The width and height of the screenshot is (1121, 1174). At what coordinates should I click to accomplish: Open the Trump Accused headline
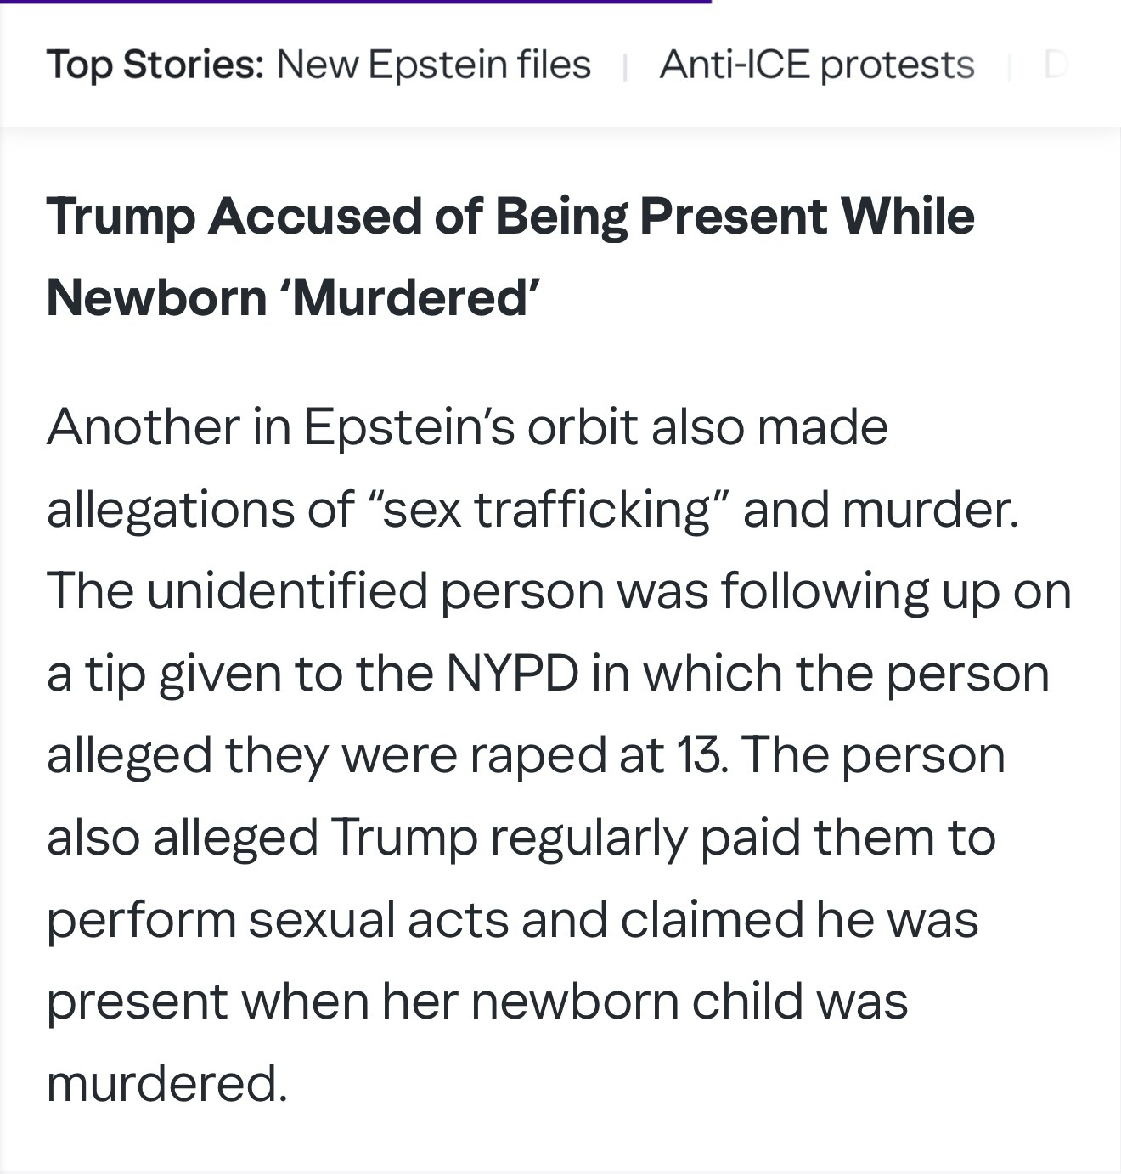[510, 217]
